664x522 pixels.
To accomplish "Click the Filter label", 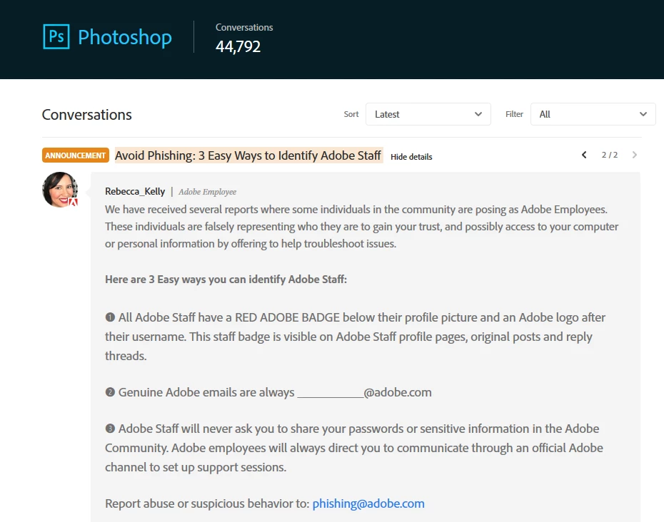I will [x=514, y=114].
